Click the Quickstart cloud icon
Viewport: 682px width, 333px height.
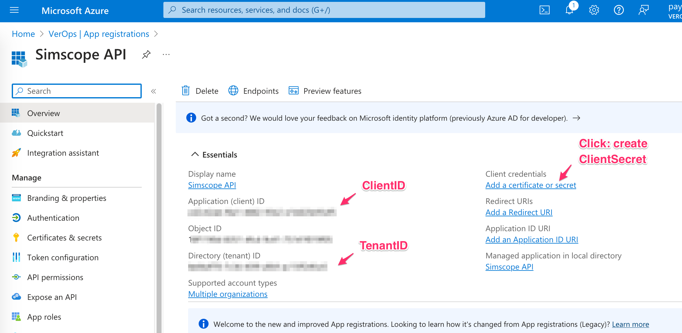tap(16, 133)
